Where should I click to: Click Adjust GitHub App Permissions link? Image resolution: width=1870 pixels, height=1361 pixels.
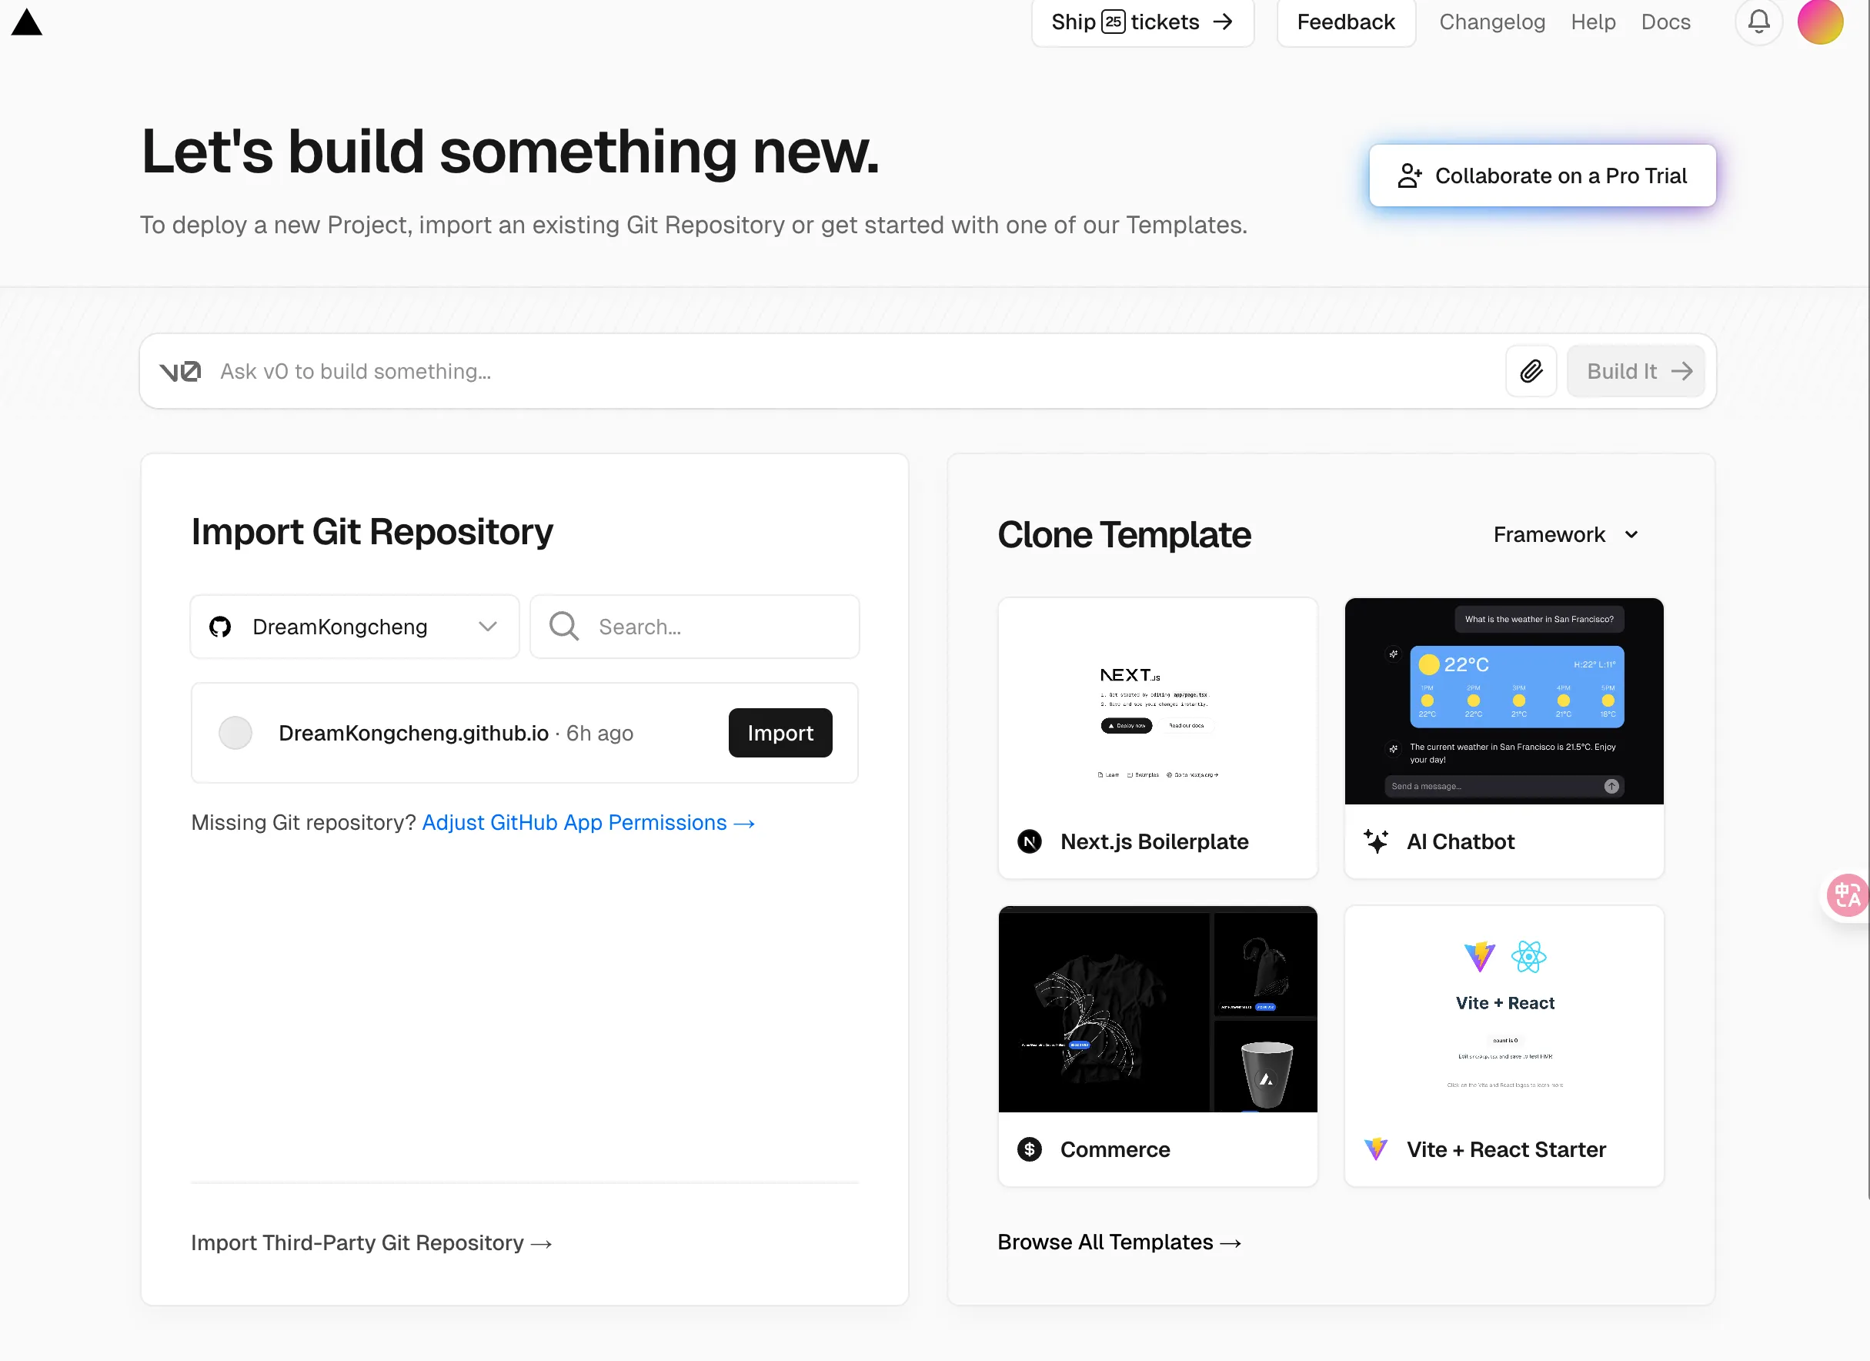coord(588,822)
